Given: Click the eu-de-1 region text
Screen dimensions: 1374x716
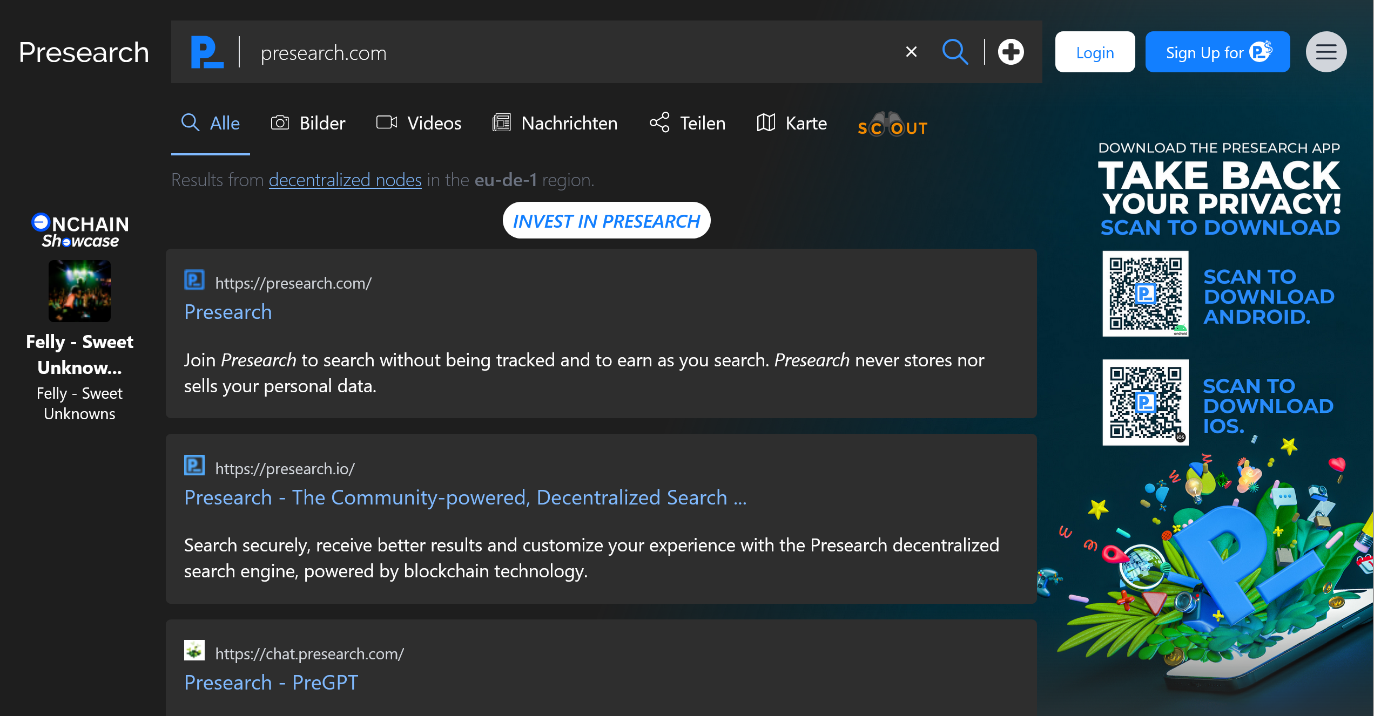Looking at the screenshot, I should click(x=506, y=180).
